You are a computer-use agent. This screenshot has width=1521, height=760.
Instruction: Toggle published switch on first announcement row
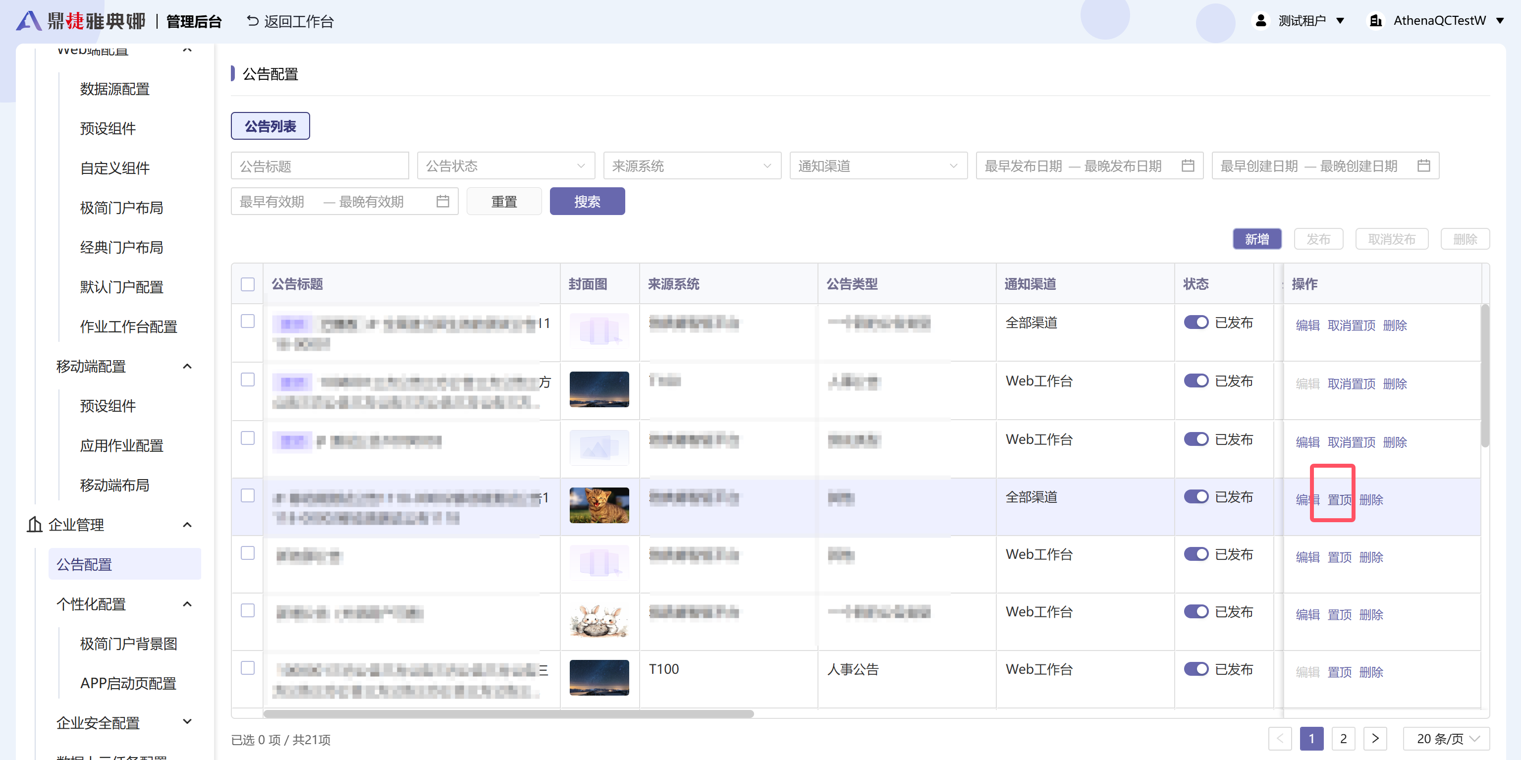[1196, 323]
